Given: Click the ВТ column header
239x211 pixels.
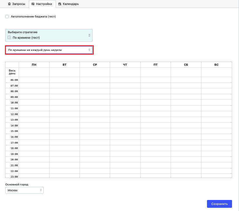Looking at the screenshot, I should (x=64, y=65).
